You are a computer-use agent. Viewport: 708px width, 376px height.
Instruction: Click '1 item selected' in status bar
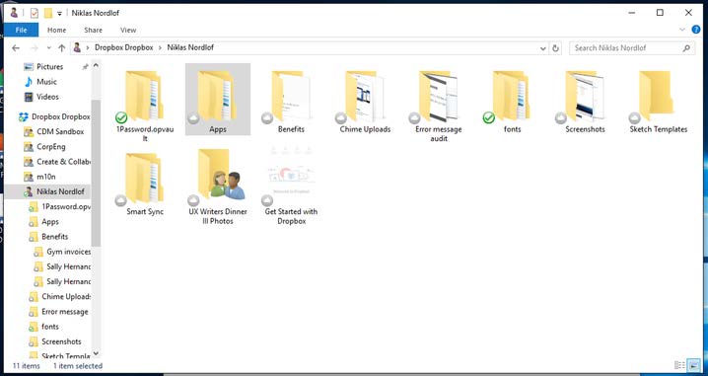[78, 365]
